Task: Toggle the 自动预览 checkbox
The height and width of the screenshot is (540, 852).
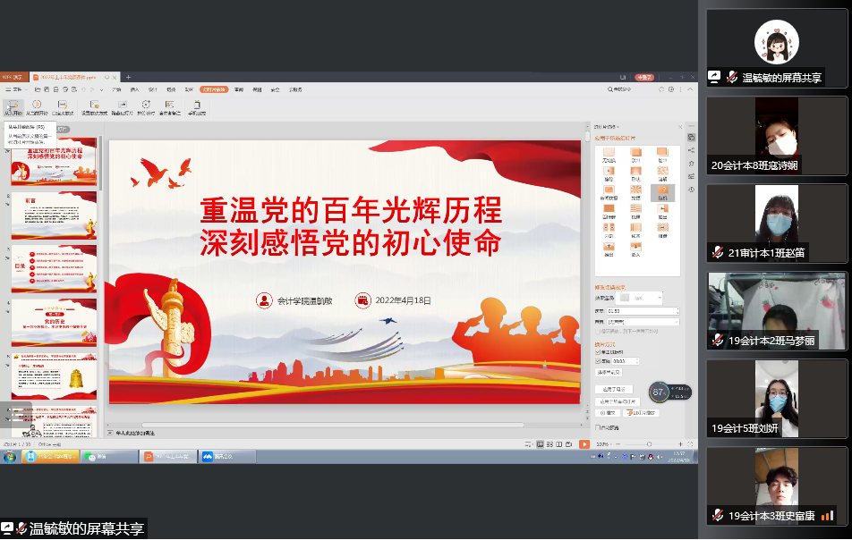Action: 598,428
